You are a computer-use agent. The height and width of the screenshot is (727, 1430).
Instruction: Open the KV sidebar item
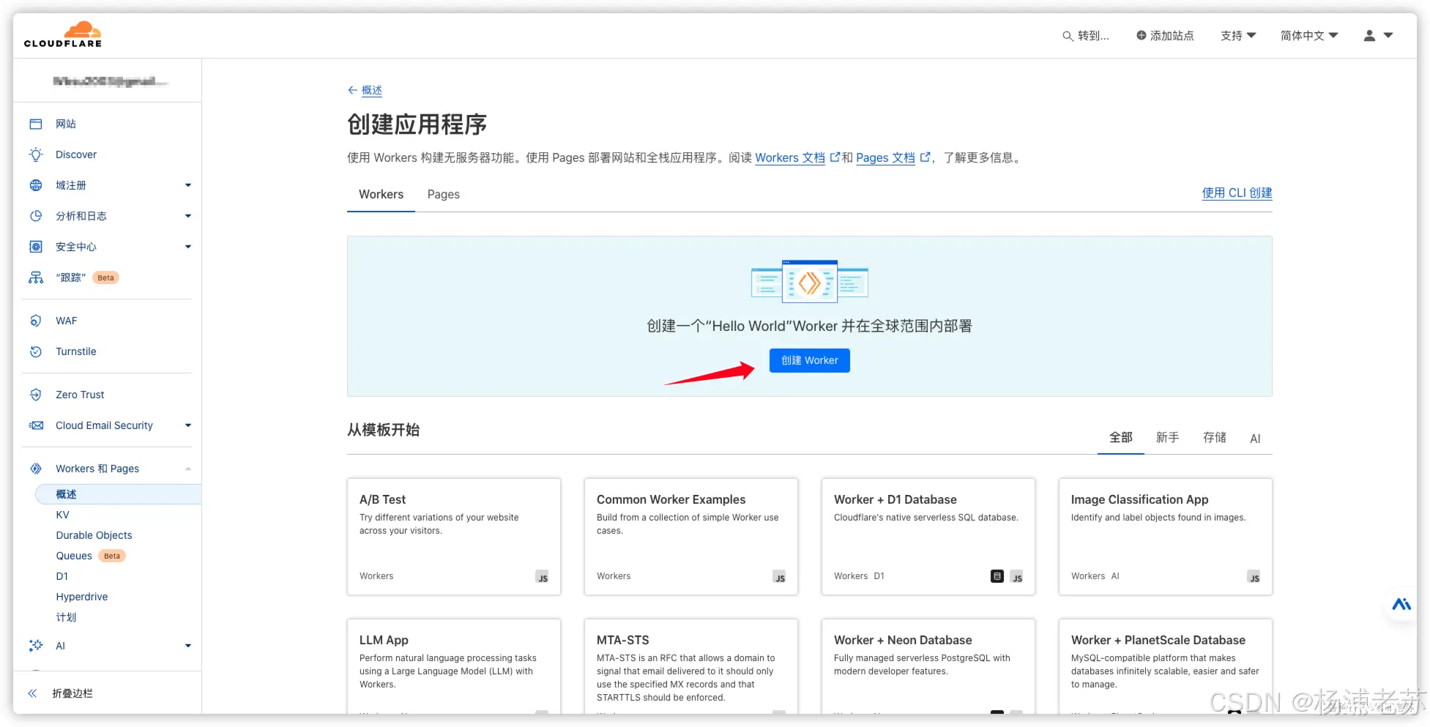62,515
